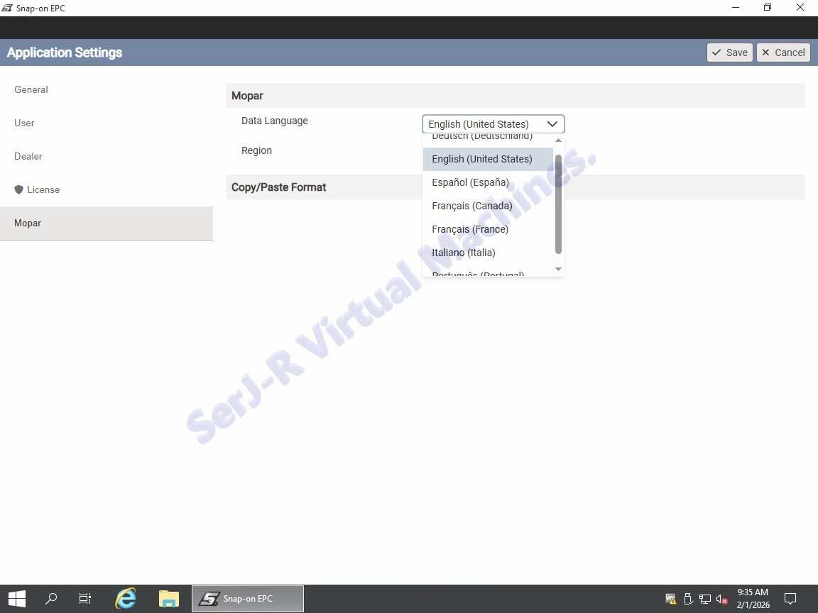Pick Français (Canada) as data language
Image resolution: width=818 pixels, height=613 pixels.
471,206
